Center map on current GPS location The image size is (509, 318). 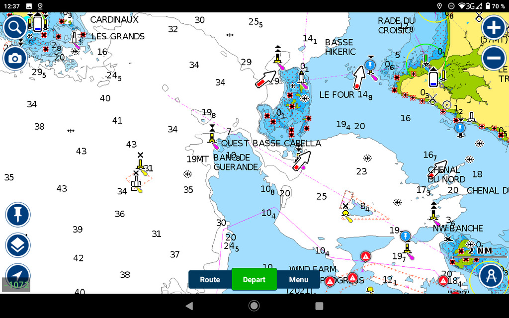(18, 274)
